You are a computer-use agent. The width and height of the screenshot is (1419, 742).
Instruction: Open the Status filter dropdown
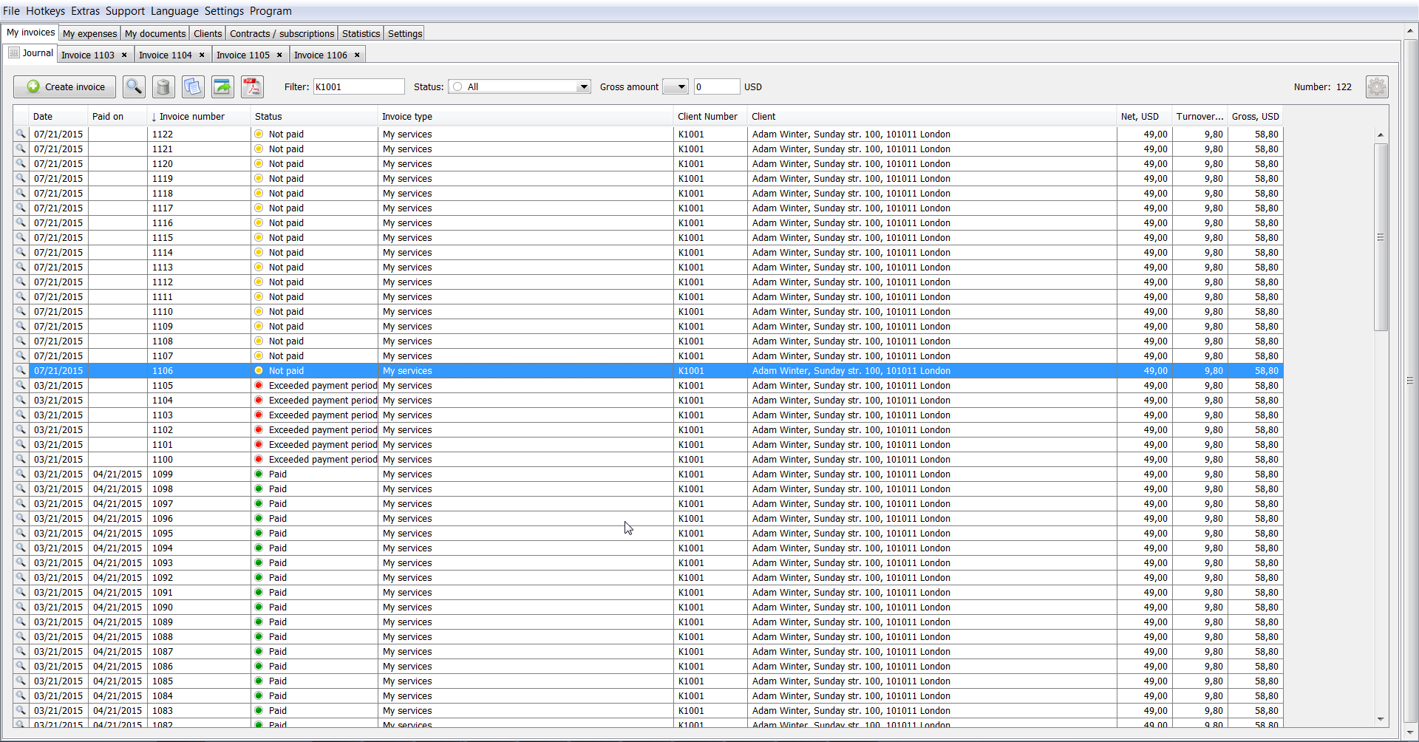point(583,87)
